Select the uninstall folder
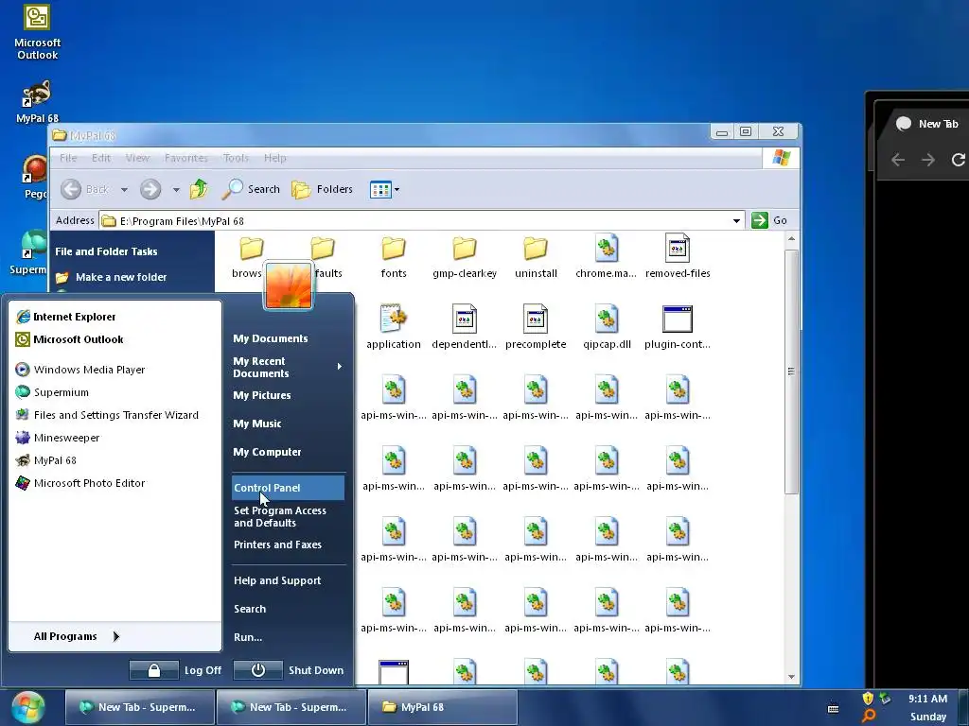The image size is (969, 726). (536, 257)
